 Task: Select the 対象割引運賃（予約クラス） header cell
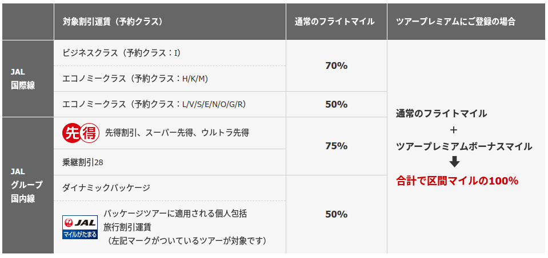tap(170, 22)
